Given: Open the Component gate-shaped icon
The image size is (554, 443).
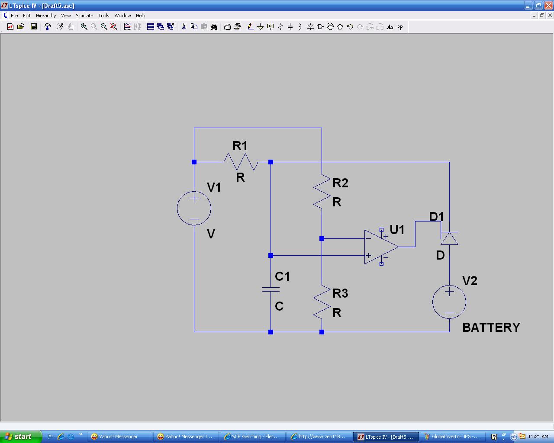Looking at the screenshot, I should 320,27.
